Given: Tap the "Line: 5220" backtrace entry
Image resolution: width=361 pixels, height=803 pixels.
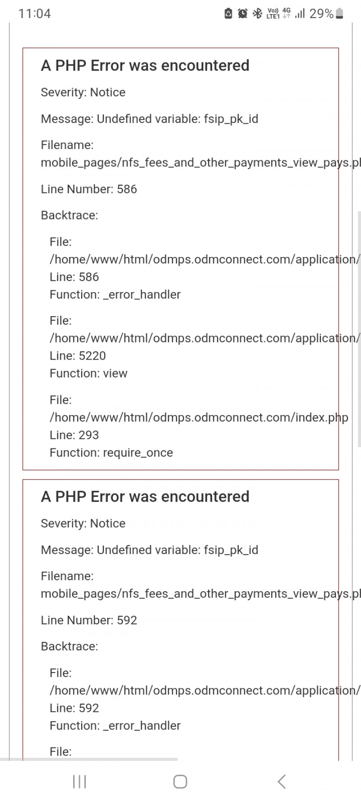Looking at the screenshot, I should tap(78, 356).
